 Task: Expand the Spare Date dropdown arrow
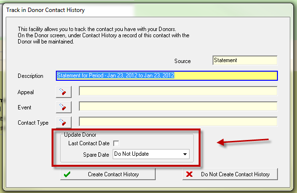coord(185,154)
